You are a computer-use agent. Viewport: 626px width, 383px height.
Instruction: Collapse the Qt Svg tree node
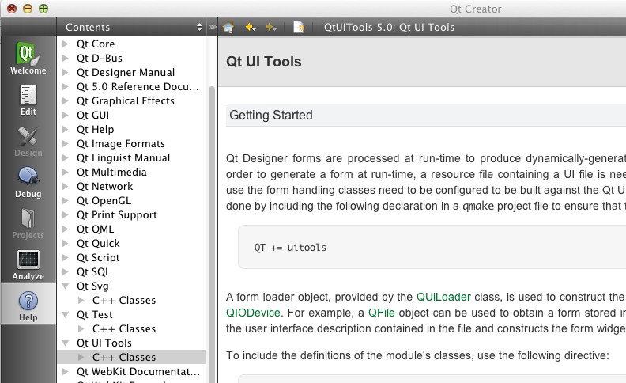pos(66,286)
